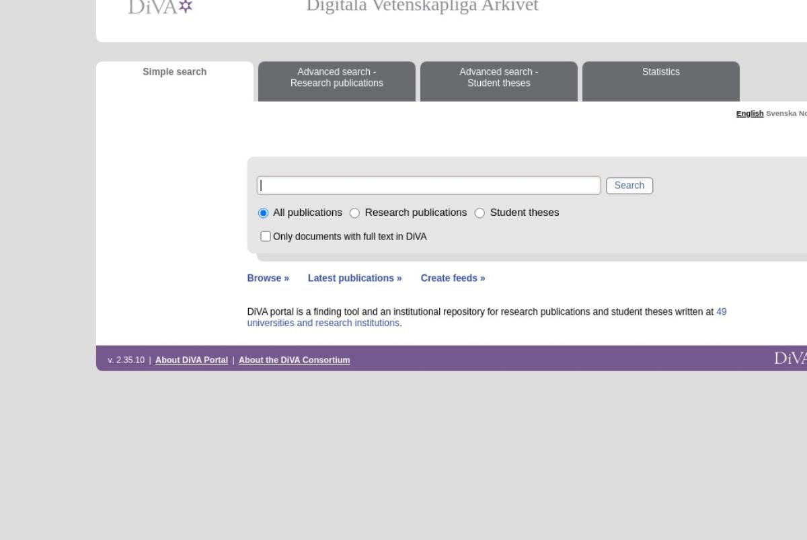Screen dimensions: 807x540
Task: Open the Latest publications » link
Action: 355,278
